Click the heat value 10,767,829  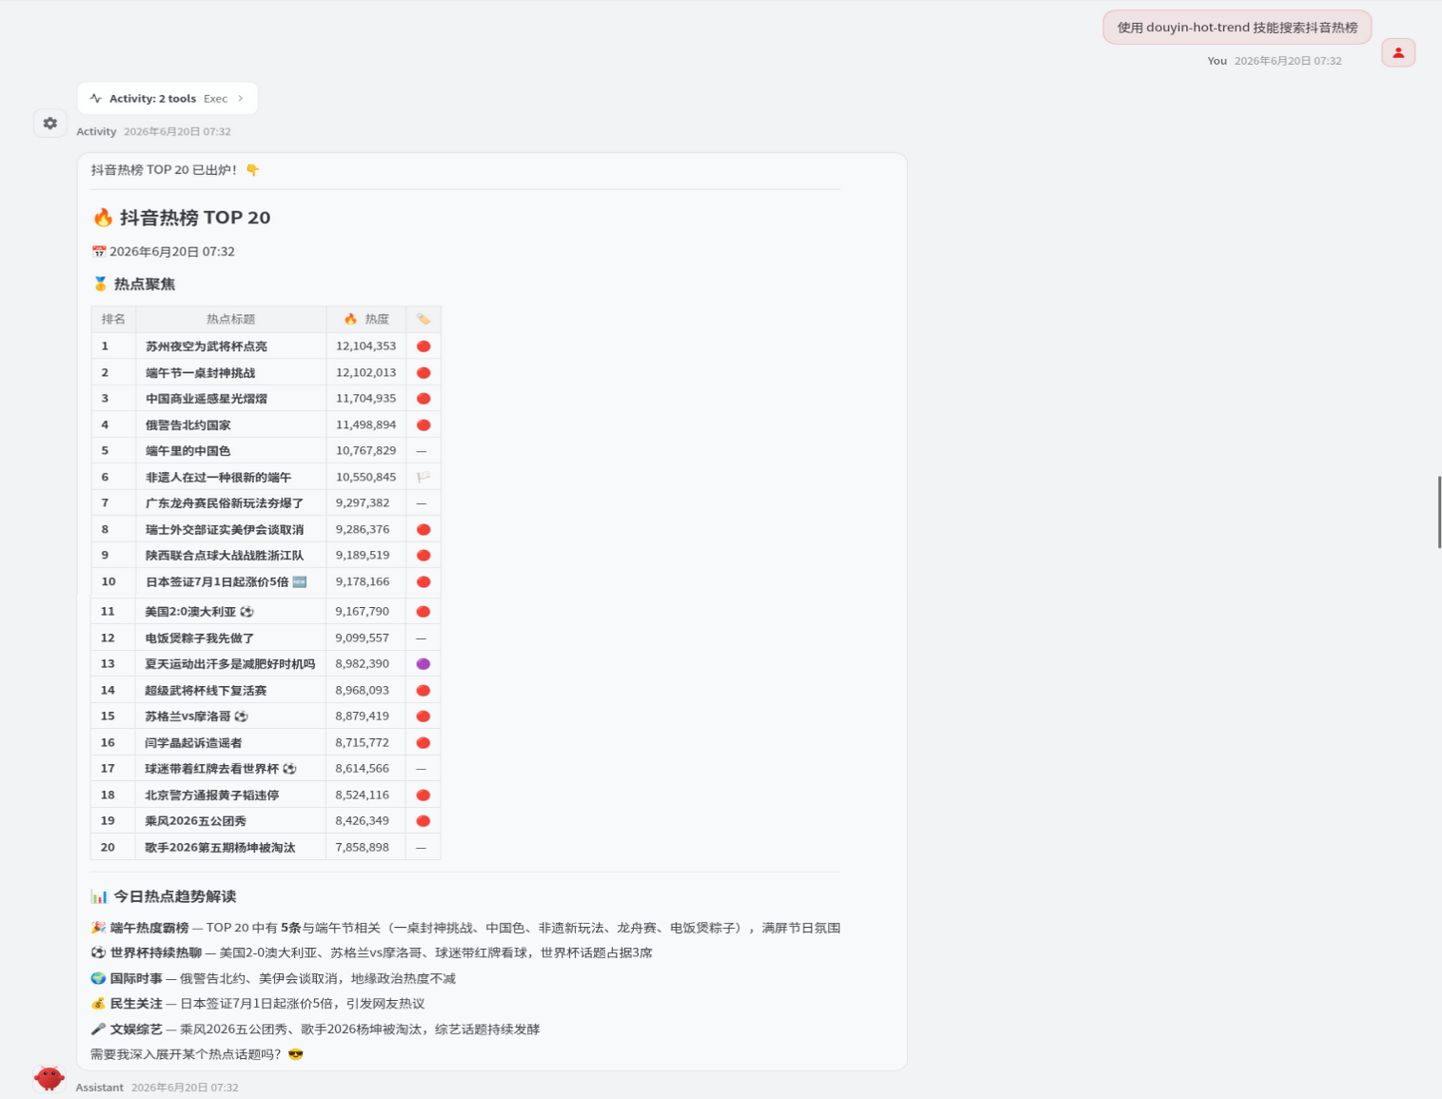[365, 451]
